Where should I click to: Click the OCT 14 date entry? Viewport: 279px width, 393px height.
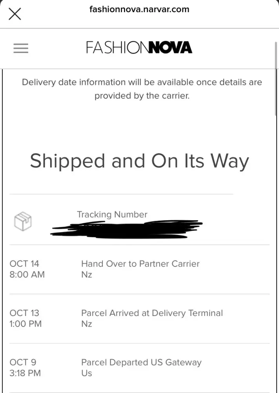(x=24, y=264)
